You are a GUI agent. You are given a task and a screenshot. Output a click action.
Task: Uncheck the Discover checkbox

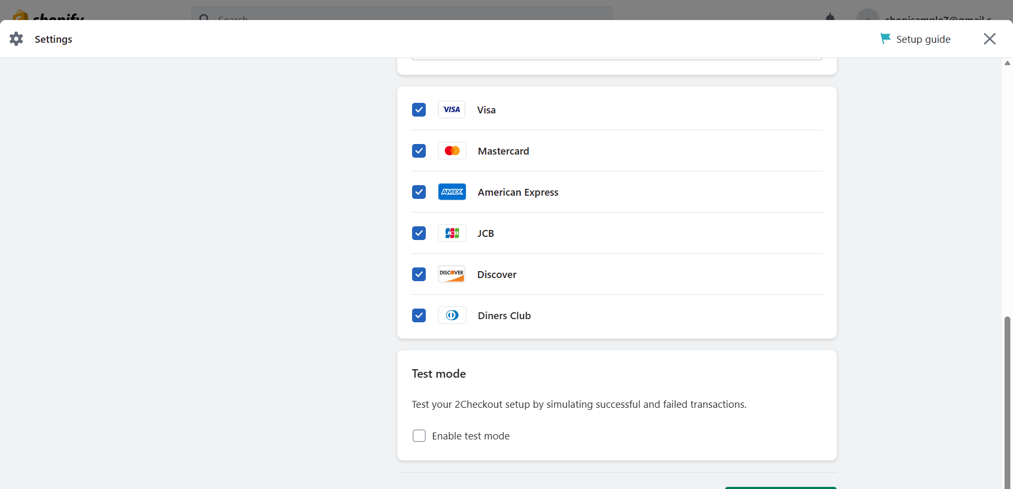419,274
